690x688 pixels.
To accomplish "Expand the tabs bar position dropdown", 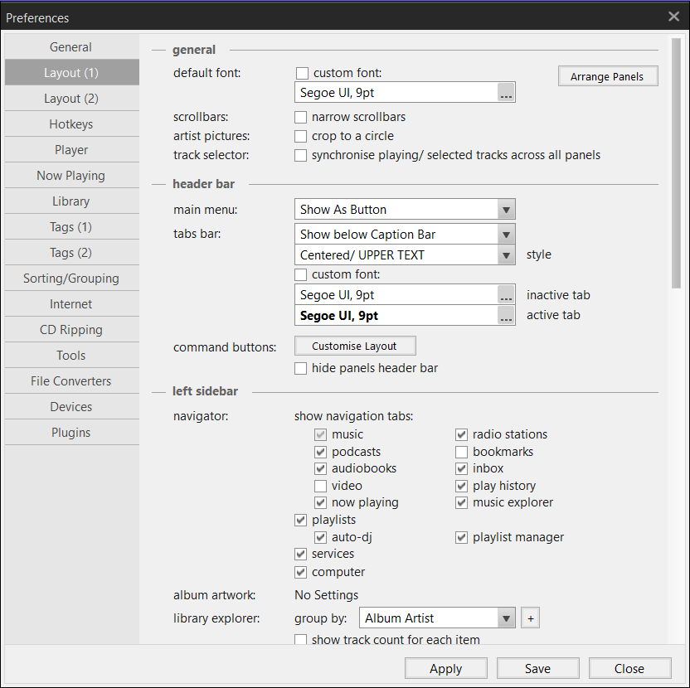I will pos(507,235).
